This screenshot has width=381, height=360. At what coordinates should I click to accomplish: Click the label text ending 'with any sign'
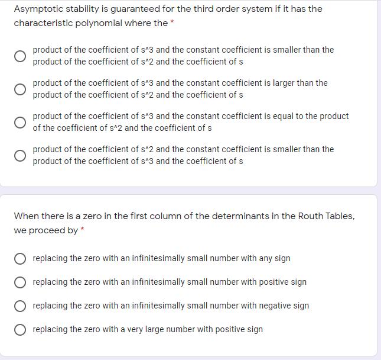[x=161, y=259]
